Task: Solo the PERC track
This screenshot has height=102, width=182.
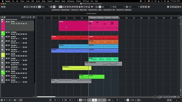Action: click(x=9, y=22)
